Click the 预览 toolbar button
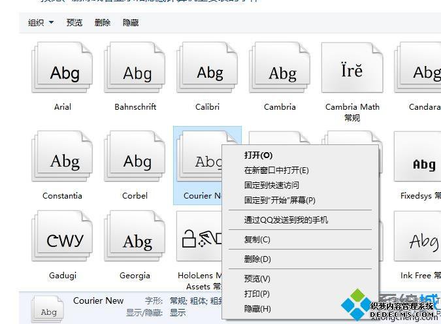Screen dimensions: 441x324 point(74,22)
